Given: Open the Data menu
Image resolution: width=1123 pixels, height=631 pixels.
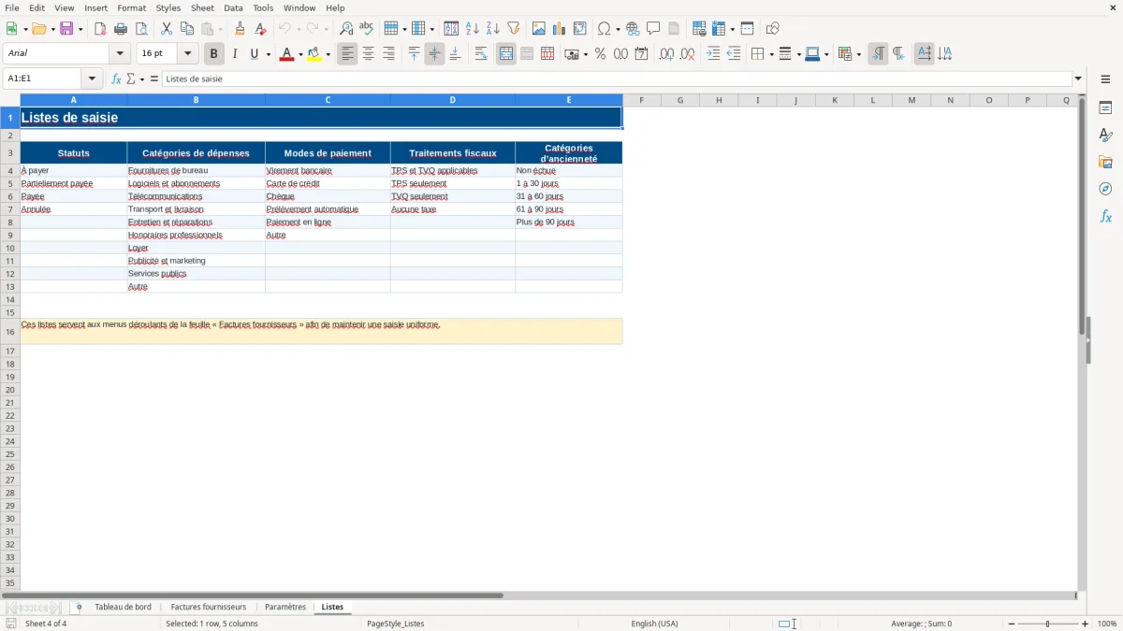Looking at the screenshot, I should tap(233, 7).
